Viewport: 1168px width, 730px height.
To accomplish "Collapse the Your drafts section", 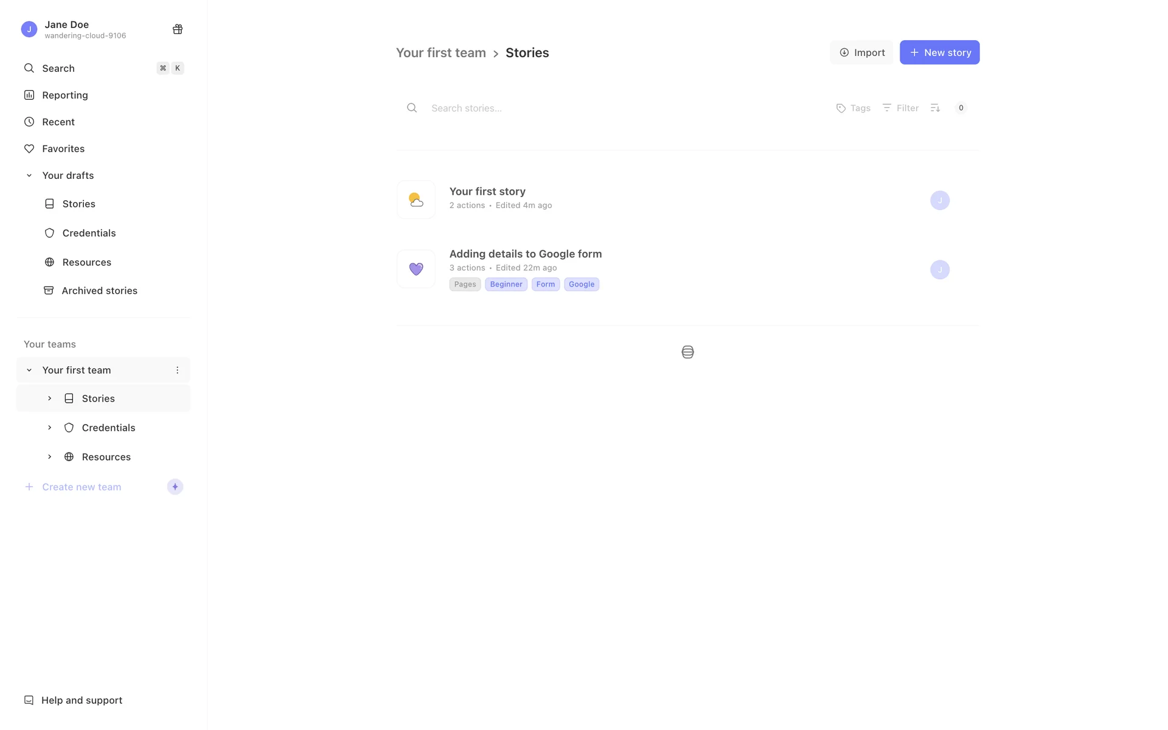I will coord(29,175).
